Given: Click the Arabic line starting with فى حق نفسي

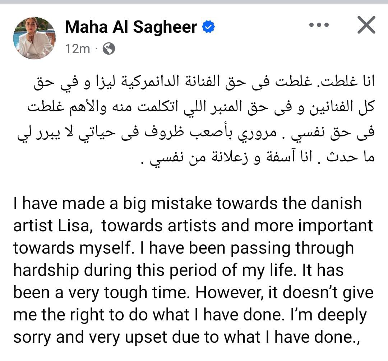Looking at the screenshot, I should tap(196, 133).
